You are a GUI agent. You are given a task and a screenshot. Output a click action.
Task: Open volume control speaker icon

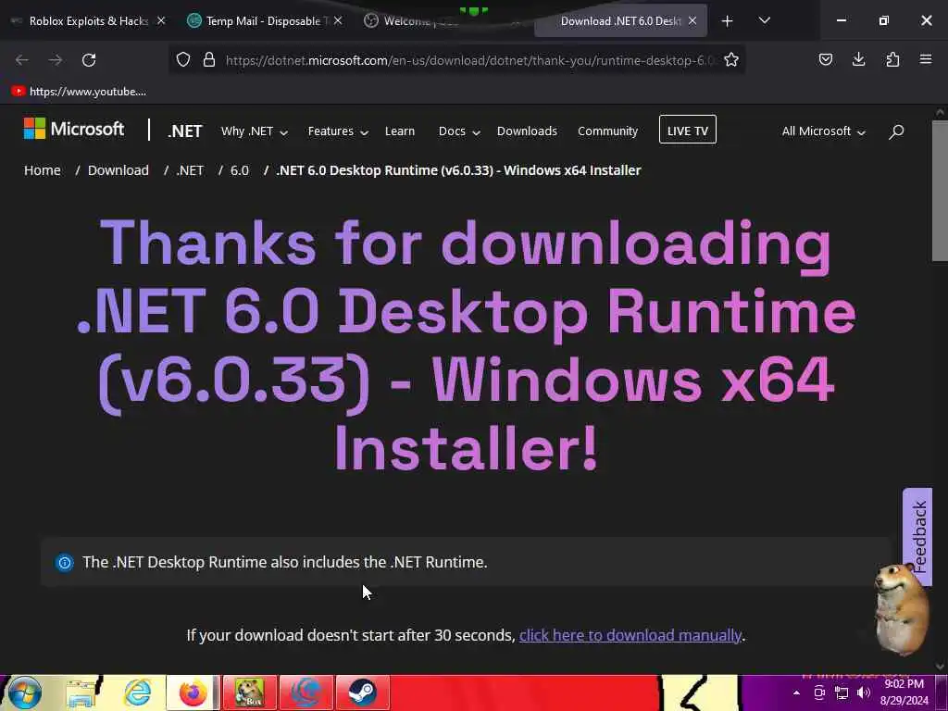tap(864, 692)
